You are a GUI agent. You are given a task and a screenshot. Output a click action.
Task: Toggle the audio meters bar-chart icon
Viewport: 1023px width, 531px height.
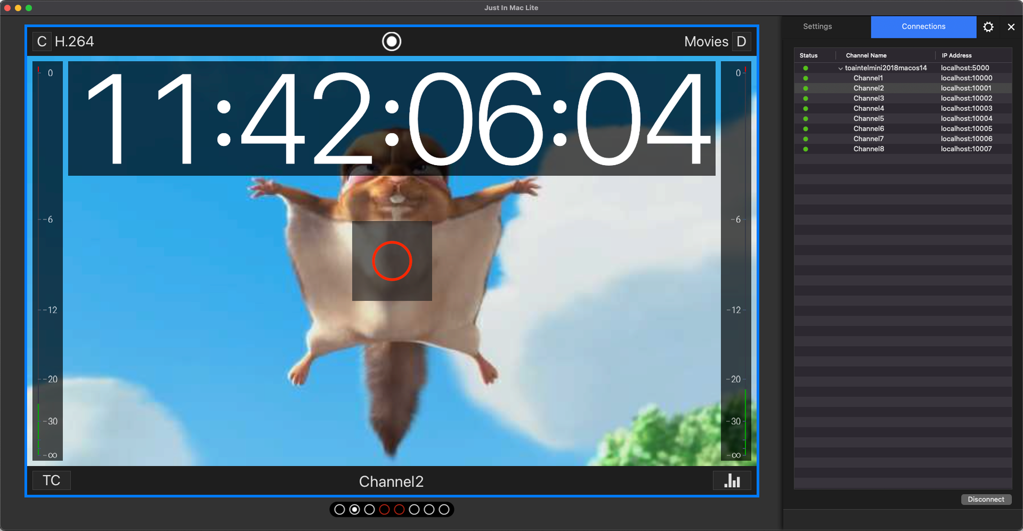pyautogui.click(x=732, y=480)
